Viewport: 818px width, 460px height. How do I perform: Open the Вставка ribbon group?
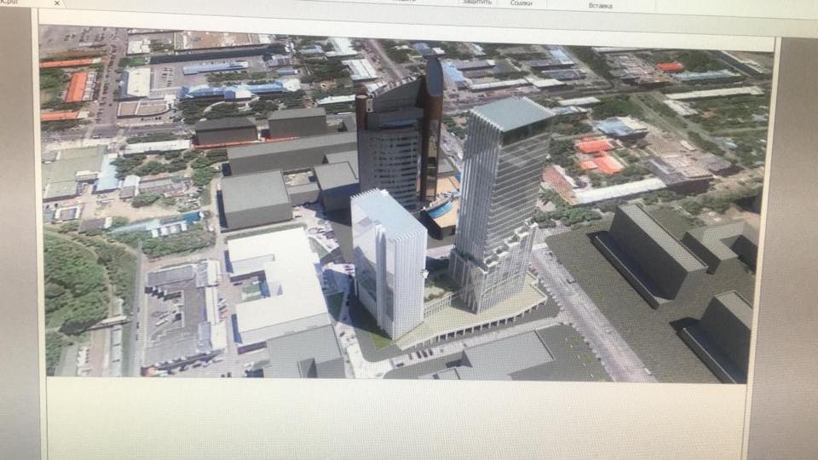600,6
